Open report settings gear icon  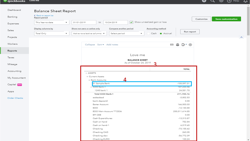pyautogui.click(x=190, y=45)
